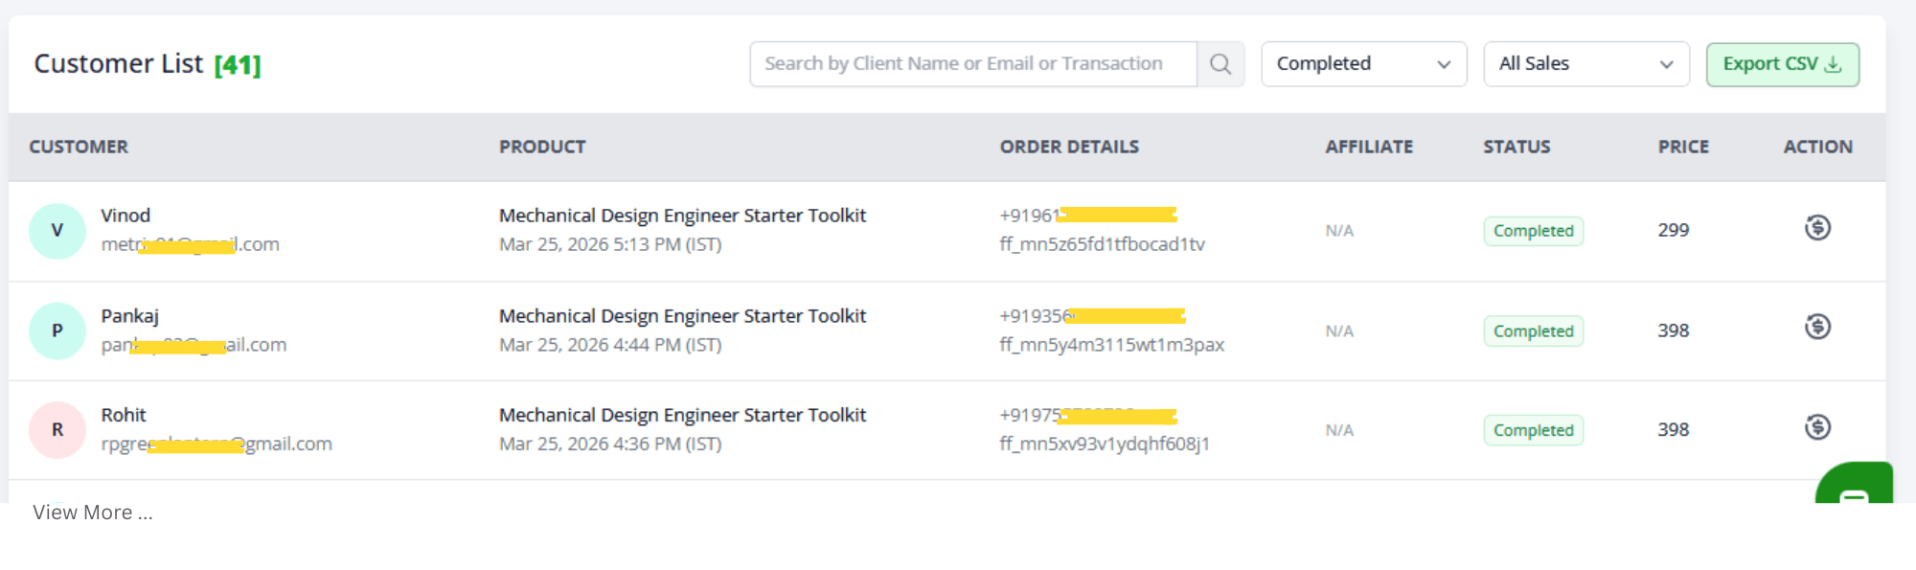Click the search magnifier icon
This screenshot has width=1916, height=570.
[1220, 64]
